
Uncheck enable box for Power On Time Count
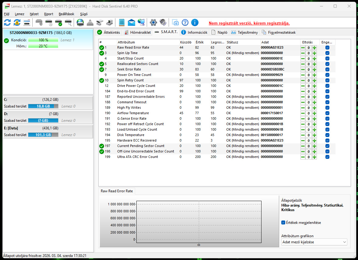coord(328,75)
